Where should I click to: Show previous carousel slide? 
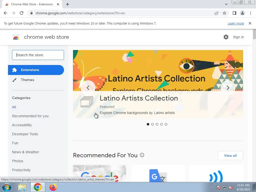pyautogui.click(x=88, y=88)
